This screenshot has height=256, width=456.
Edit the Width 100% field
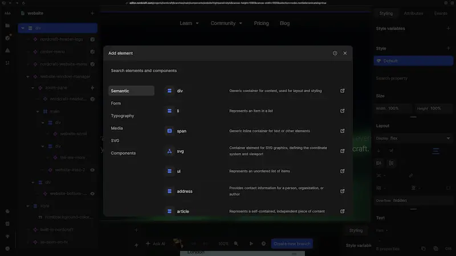point(393,108)
